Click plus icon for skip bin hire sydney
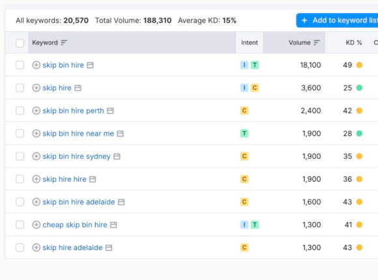Image resolution: width=378 pixels, height=280 pixels. 36,156
